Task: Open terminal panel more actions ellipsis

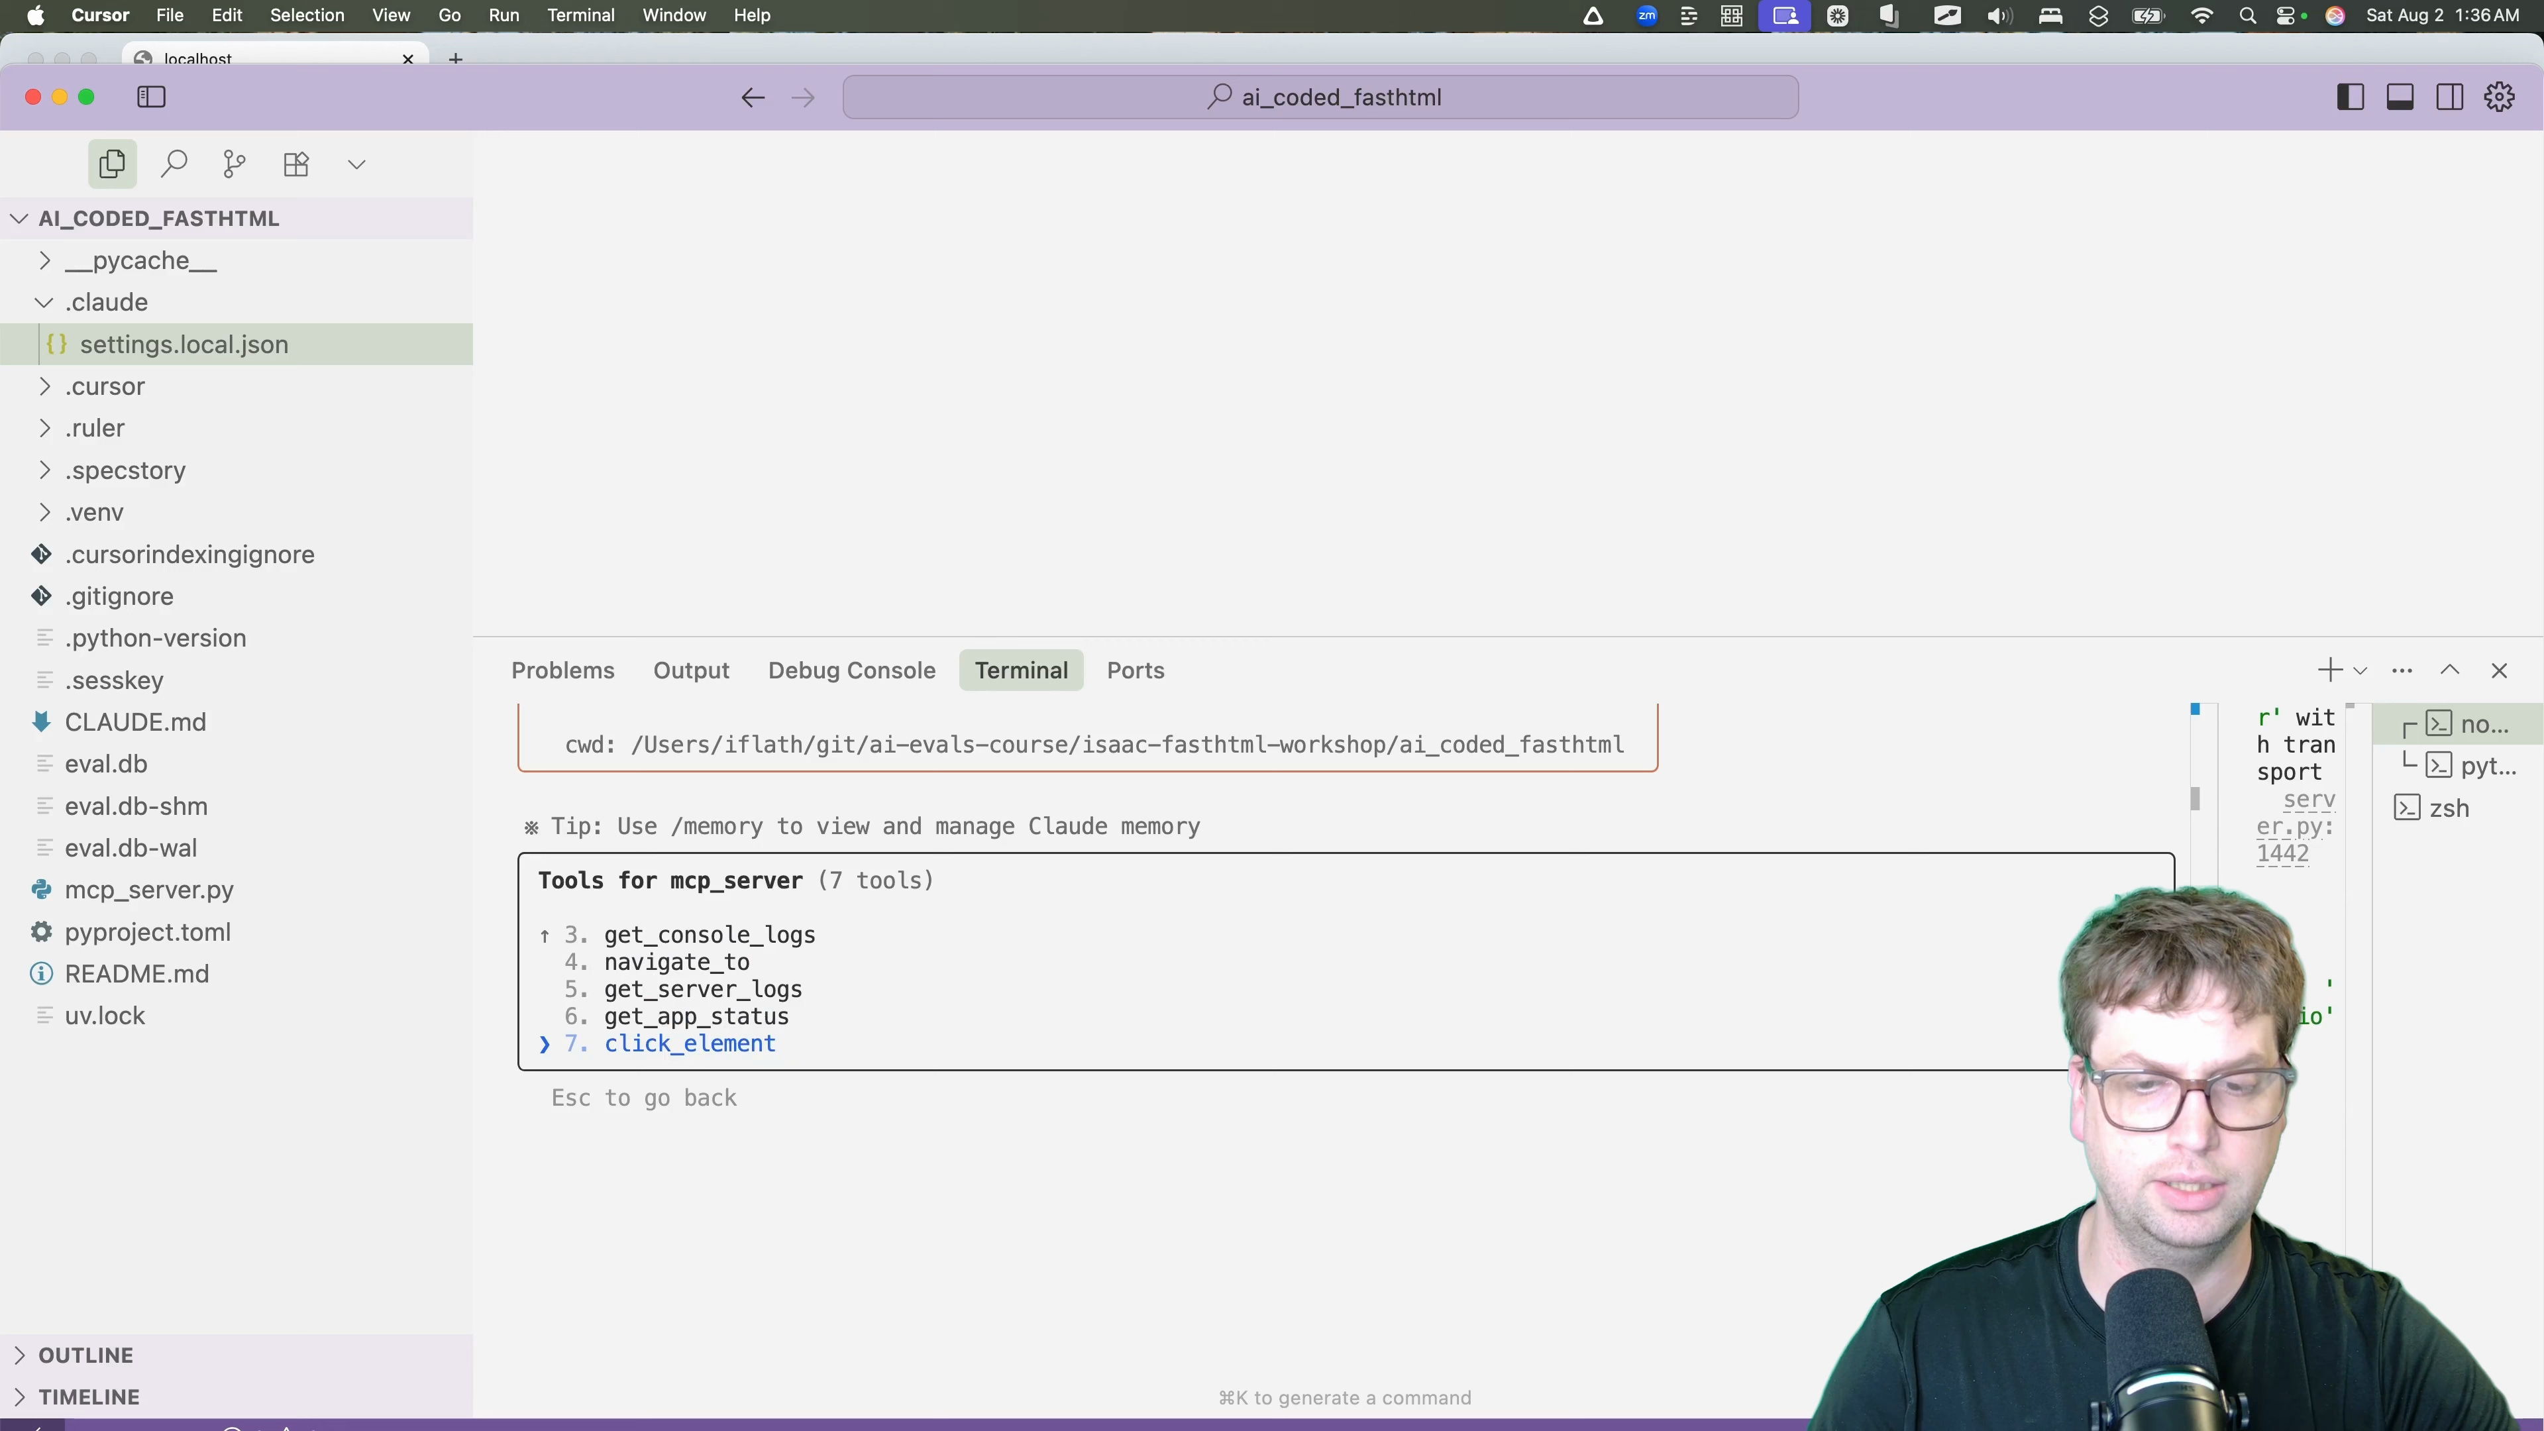Action: click(2402, 670)
